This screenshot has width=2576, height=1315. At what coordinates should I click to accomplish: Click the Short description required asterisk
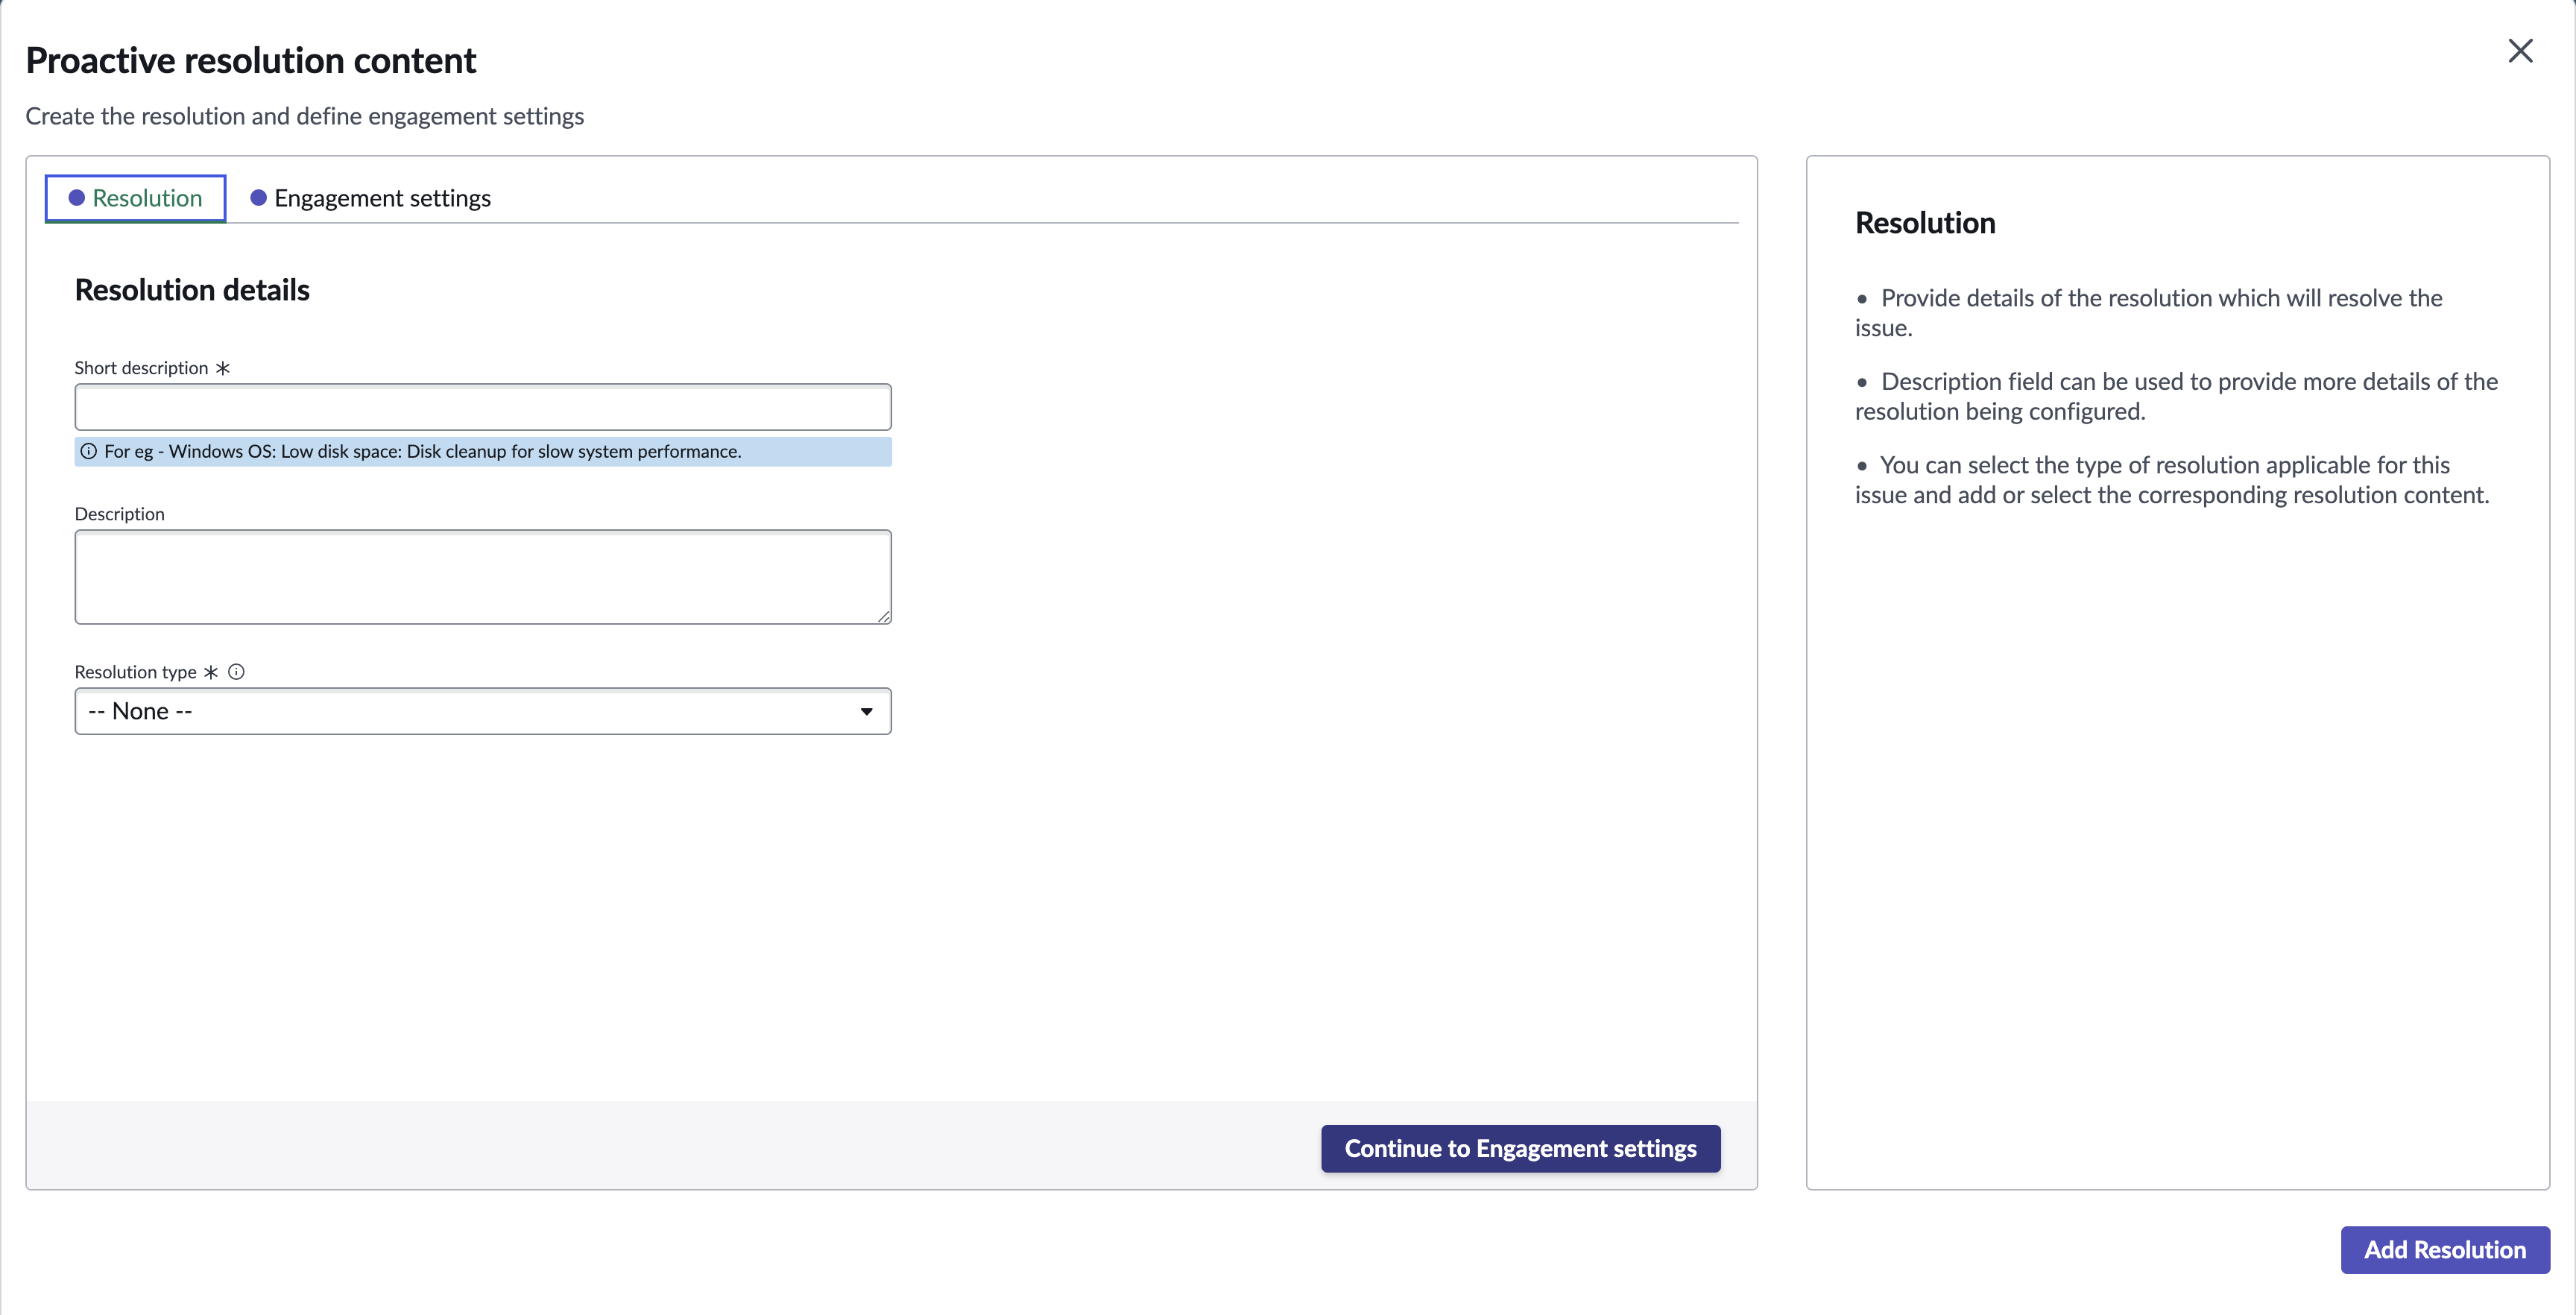click(223, 368)
